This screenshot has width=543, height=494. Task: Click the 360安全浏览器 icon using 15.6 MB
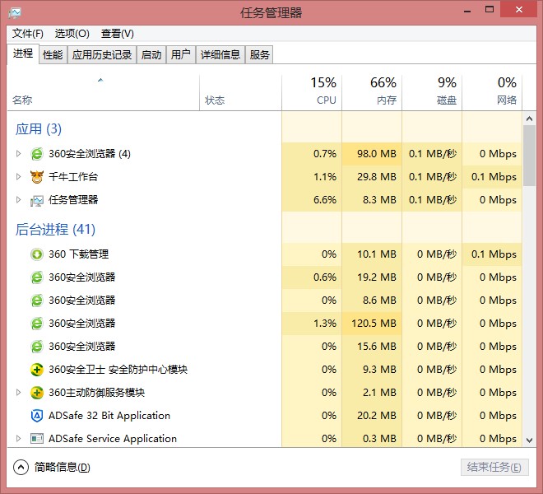pyautogui.click(x=37, y=347)
